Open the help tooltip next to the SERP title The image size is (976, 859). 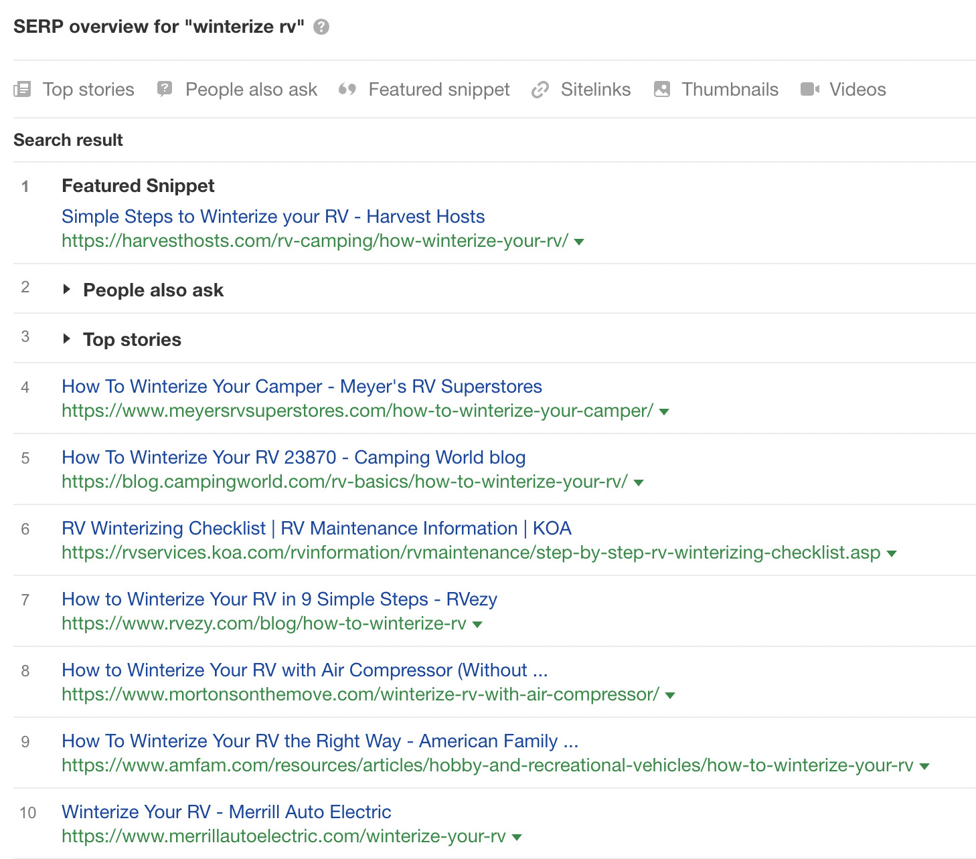tap(321, 27)
